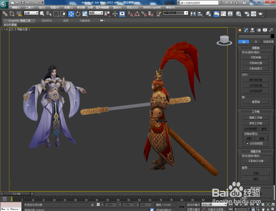Toggle the 3D Snaps button

coord(130,14)
